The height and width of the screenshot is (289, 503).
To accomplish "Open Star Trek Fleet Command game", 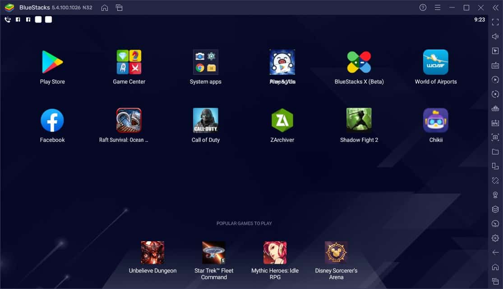I will (214, 253).
